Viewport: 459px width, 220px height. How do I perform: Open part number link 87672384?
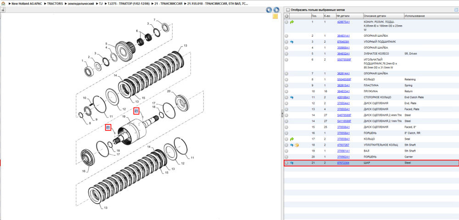pos(343,163)
